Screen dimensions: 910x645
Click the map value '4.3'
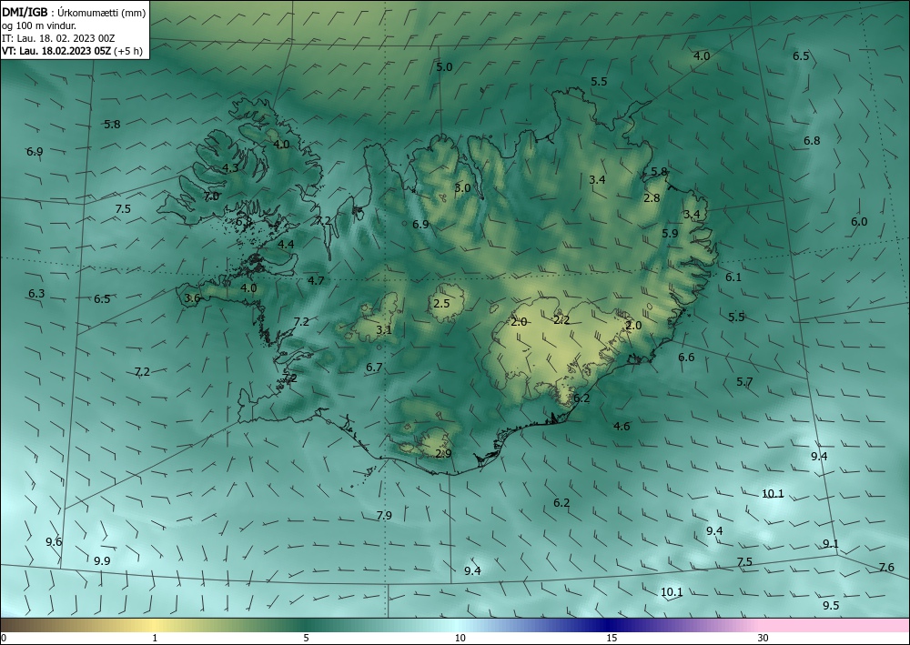tap(230, 168)
